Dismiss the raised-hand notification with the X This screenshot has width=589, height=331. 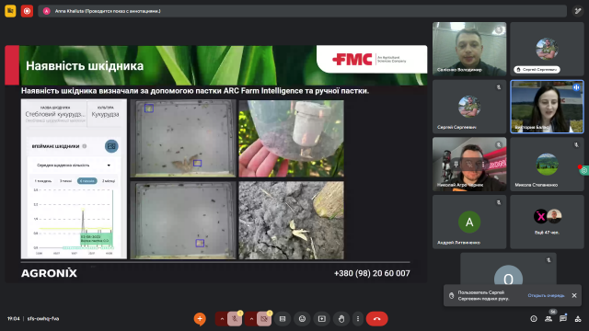pos(574,296)
